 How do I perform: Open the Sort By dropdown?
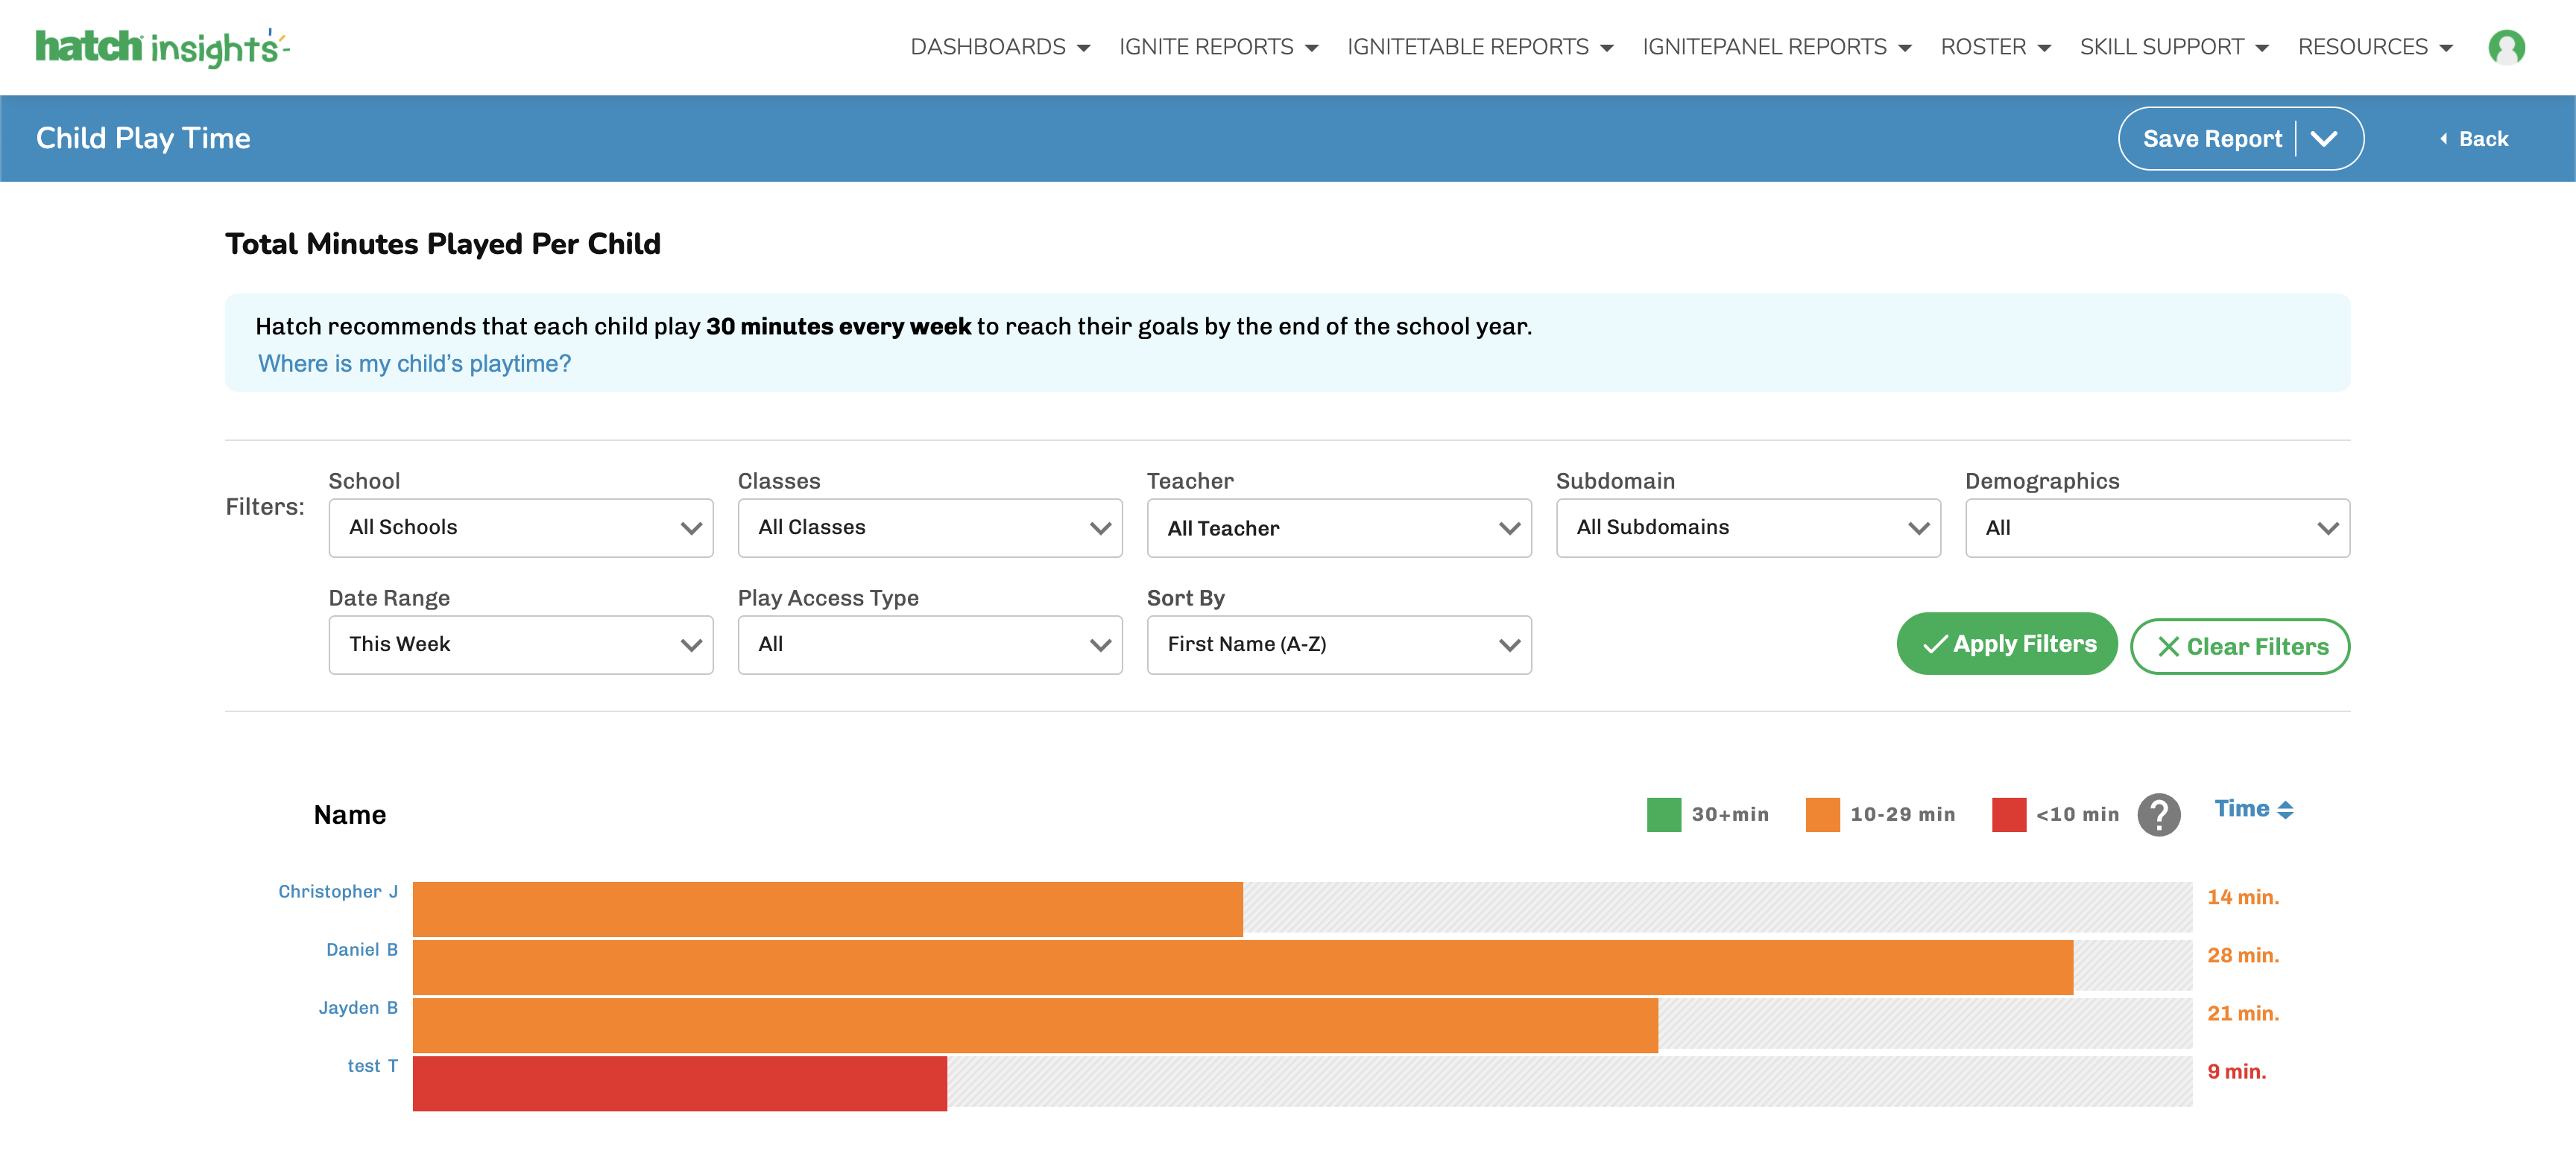click(1339, 644)
